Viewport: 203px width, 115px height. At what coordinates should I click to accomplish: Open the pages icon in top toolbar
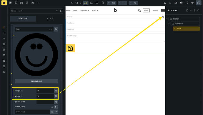(x=16, y=3)
